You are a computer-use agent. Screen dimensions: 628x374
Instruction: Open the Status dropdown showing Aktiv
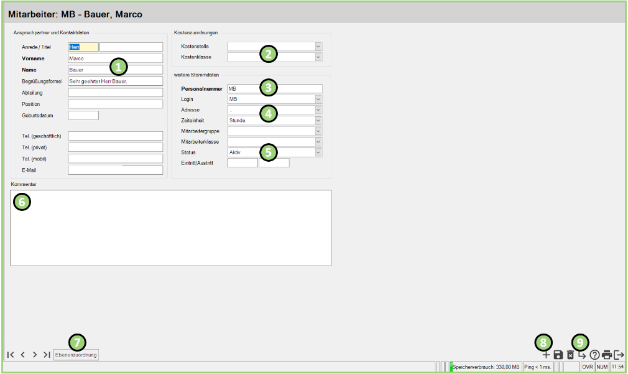point(318,152)
